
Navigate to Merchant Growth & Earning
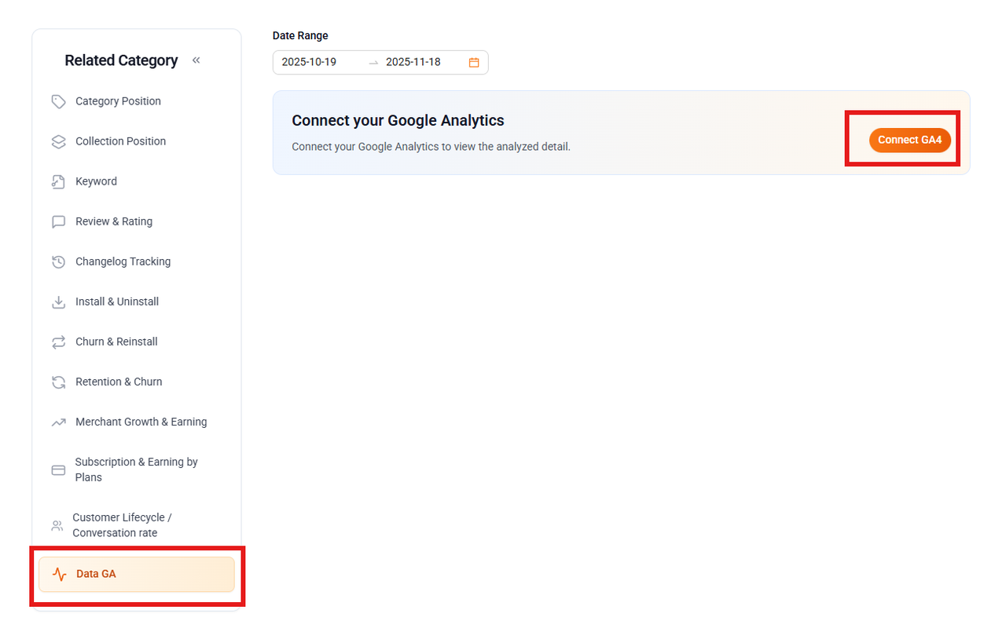141,422
